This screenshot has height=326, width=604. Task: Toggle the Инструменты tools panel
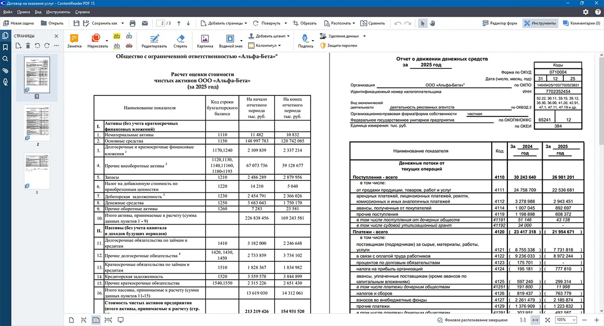coord(540,23)
